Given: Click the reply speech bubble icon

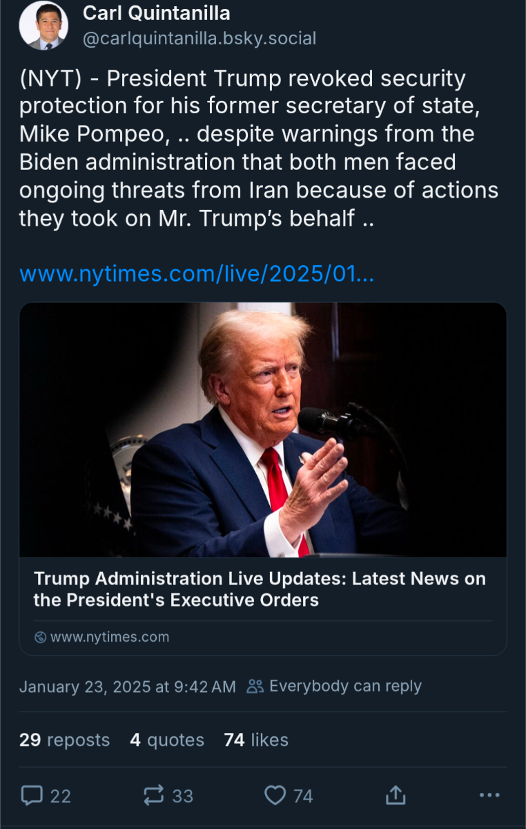Looking at the screenshot, I should (32, 796).
